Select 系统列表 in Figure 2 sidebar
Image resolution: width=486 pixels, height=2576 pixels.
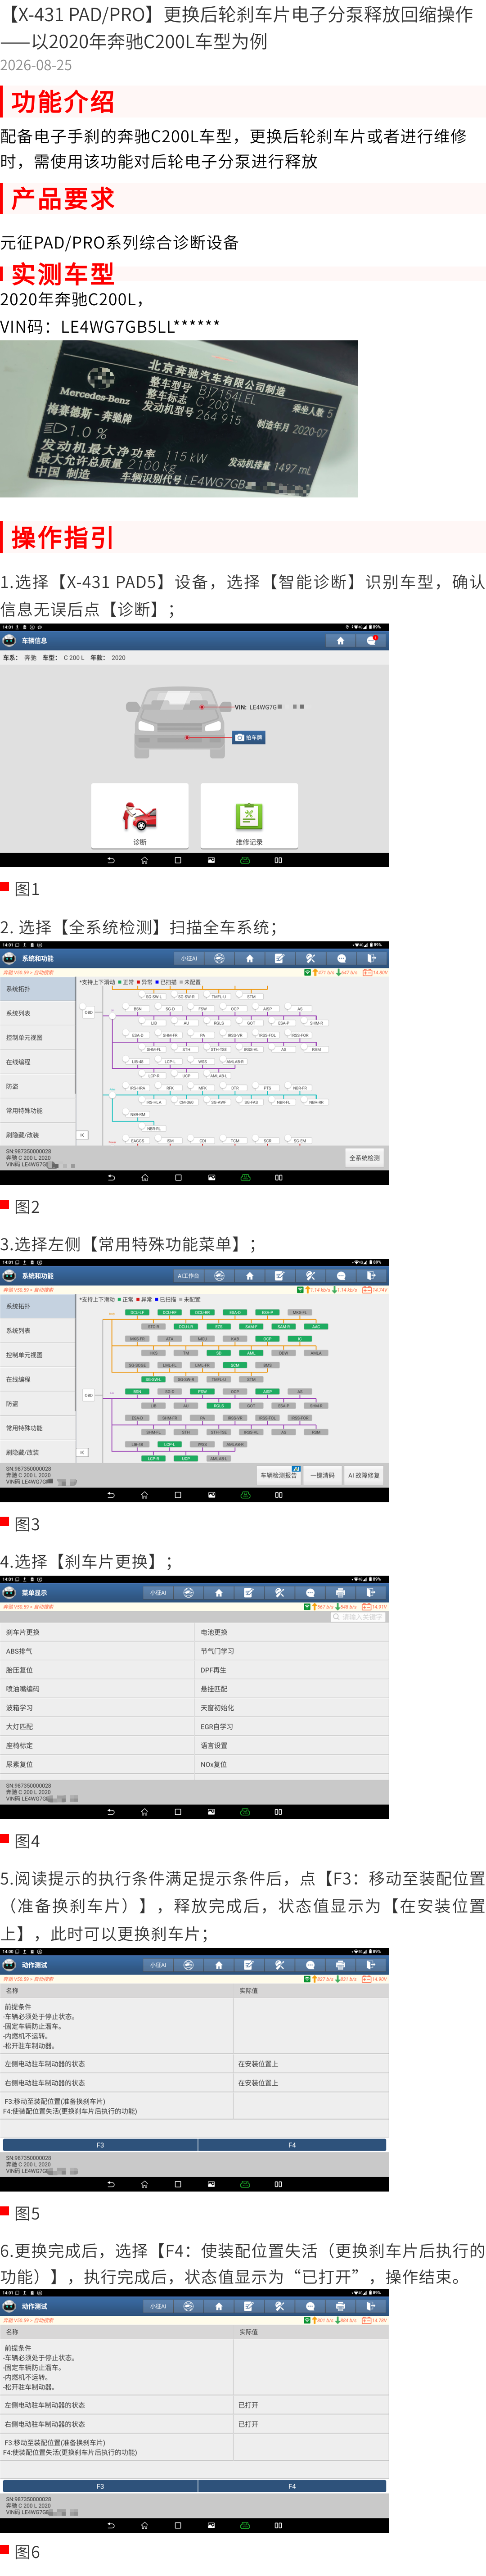click(x=38, y=1013)
